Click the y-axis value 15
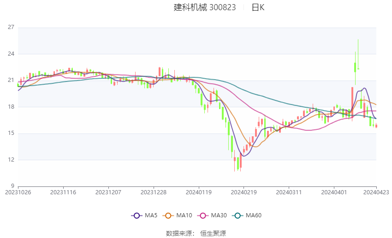This screenshot has width=392, height=238. click(11, 133)
